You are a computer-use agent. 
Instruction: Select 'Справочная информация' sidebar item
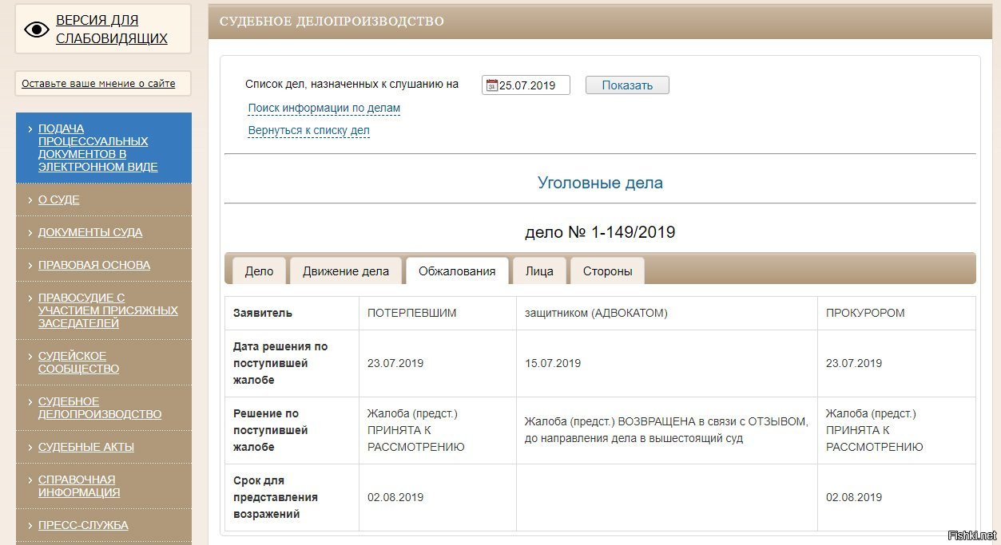(79, 485)
